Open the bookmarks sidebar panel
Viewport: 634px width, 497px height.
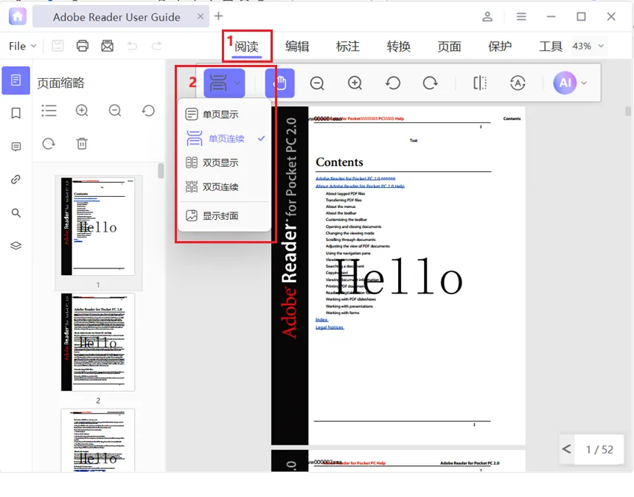click(15, 114)
